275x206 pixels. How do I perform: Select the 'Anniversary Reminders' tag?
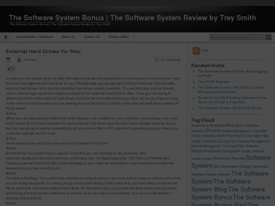pyautogui.click(x=208, y=125)
